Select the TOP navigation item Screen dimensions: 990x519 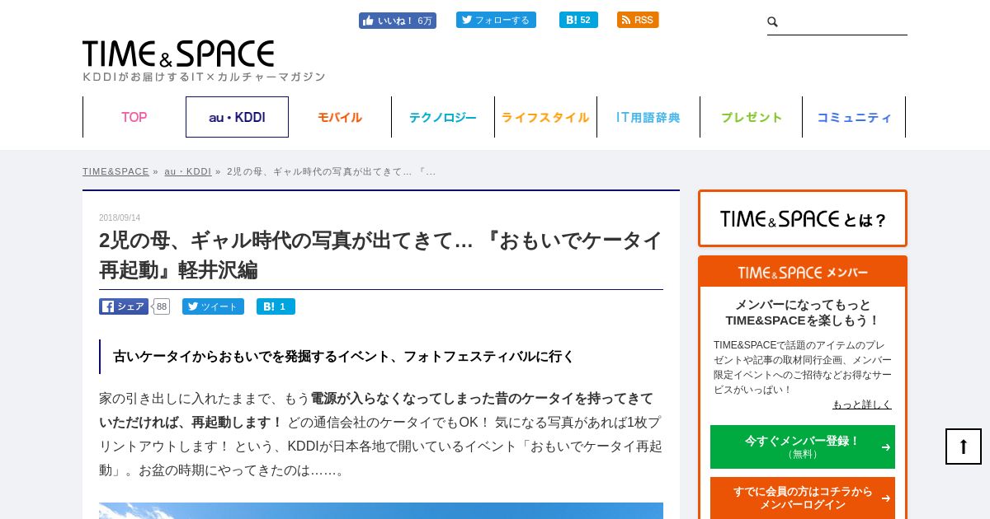pyautogui.click(x=134, y=117)
